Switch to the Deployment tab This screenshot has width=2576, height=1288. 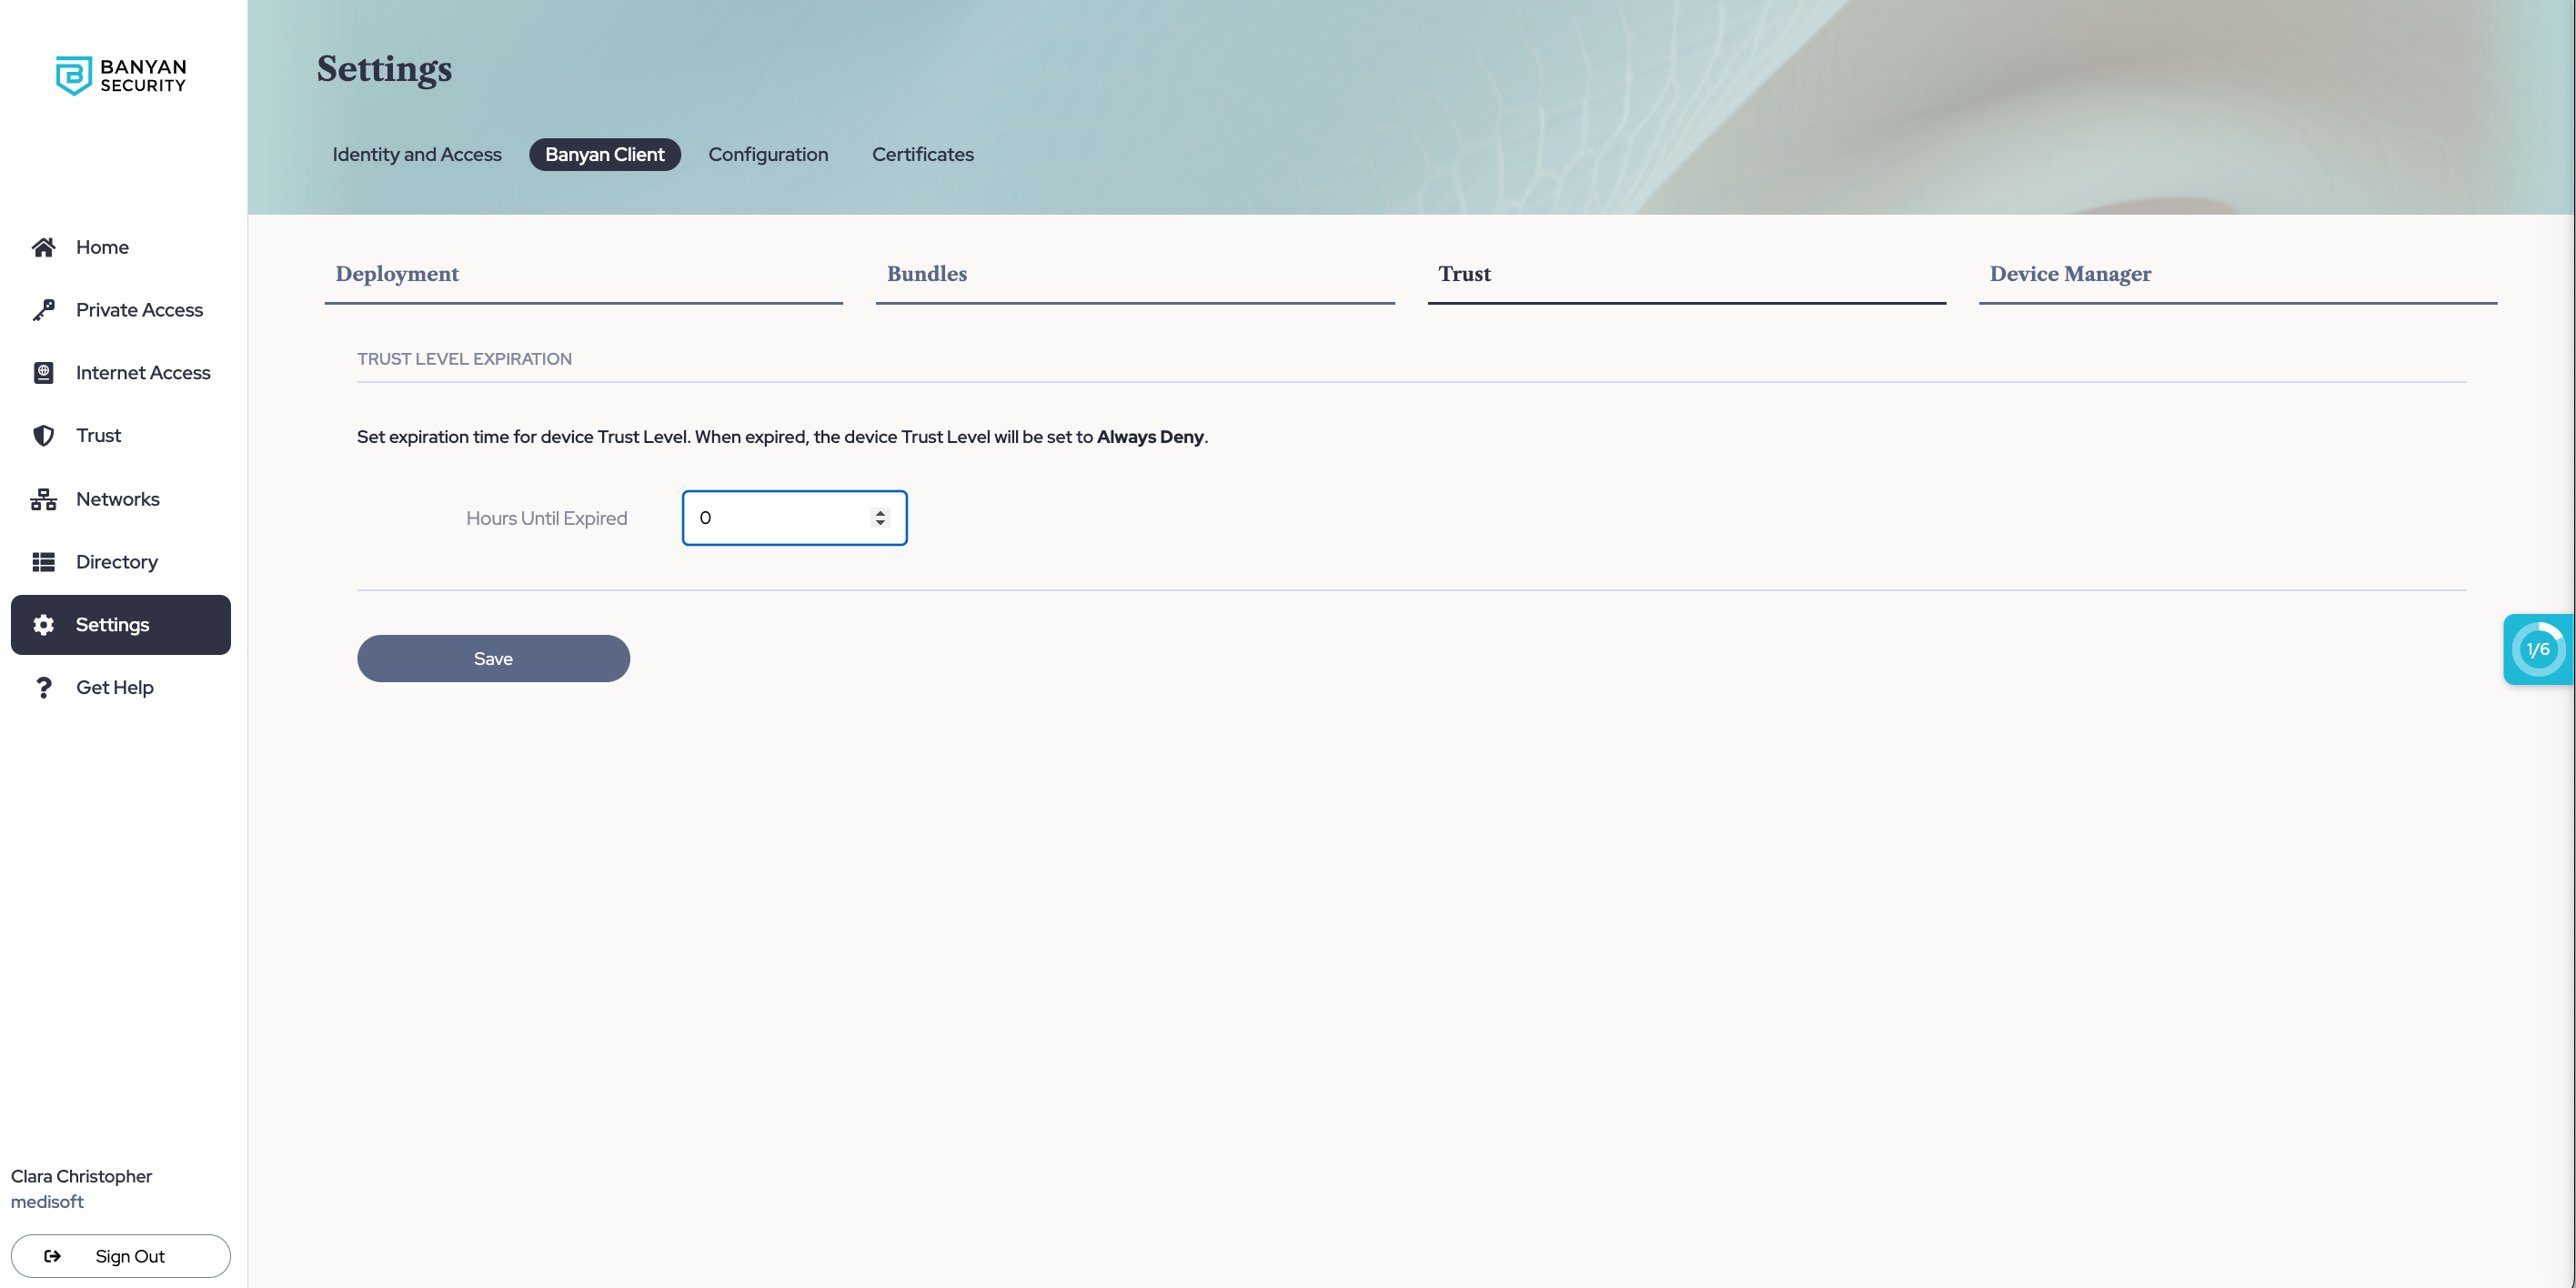click(397, 274)
